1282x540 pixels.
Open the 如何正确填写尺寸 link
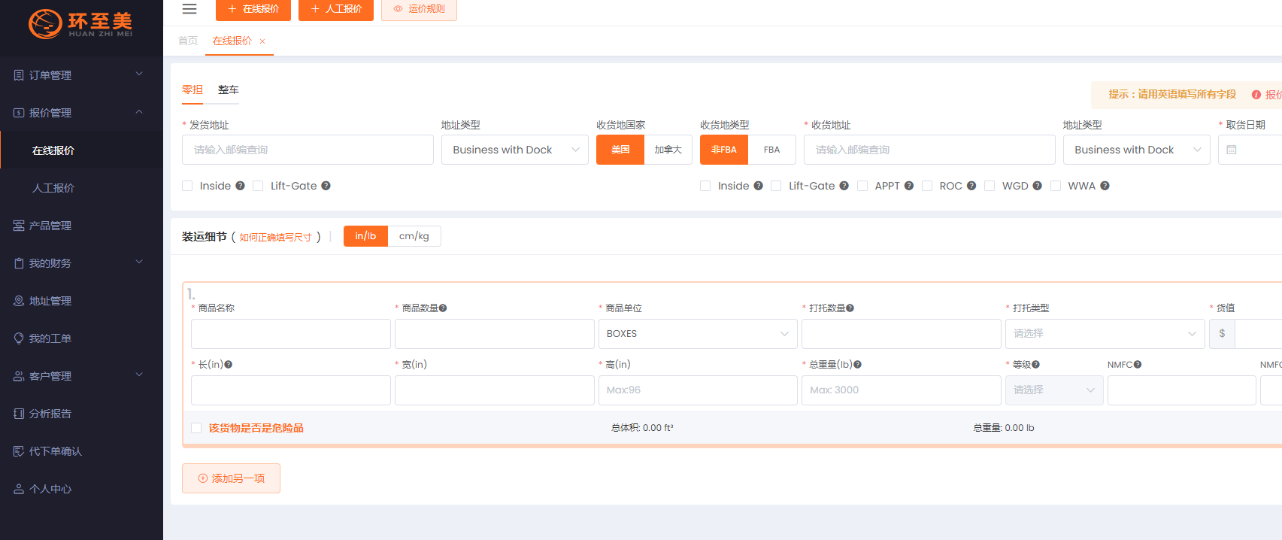pos(275,237)
